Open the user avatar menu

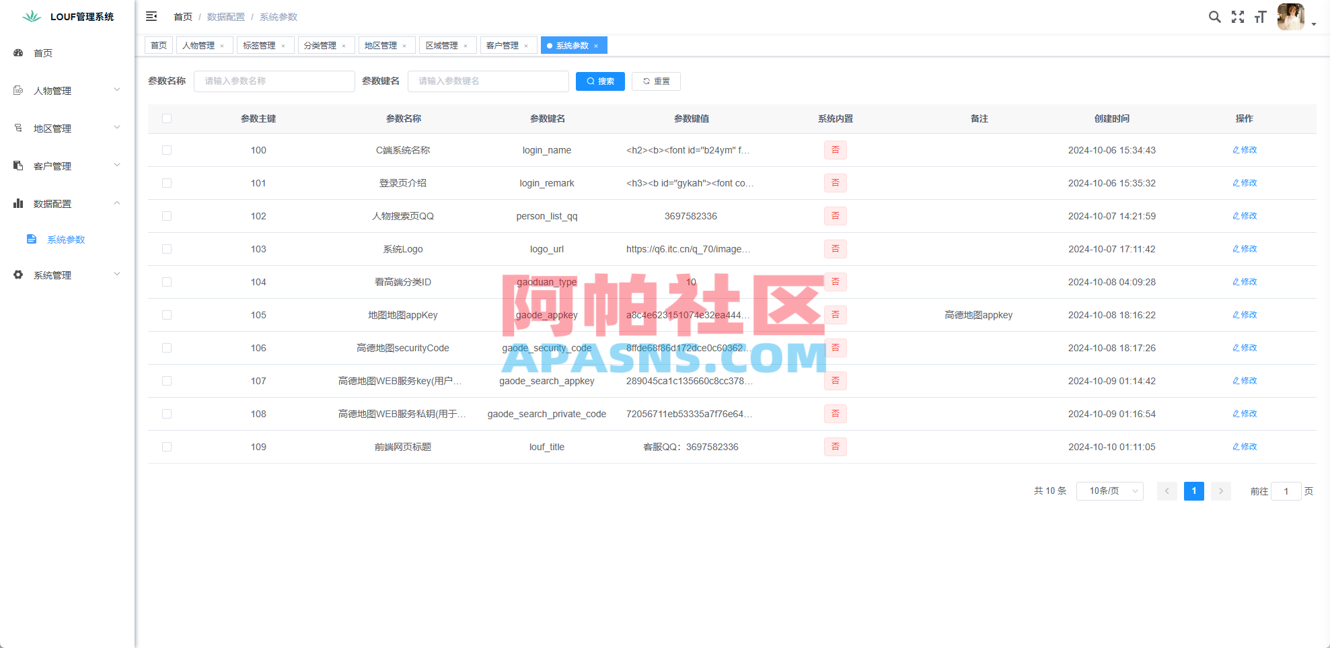[x=1290, y=17]
